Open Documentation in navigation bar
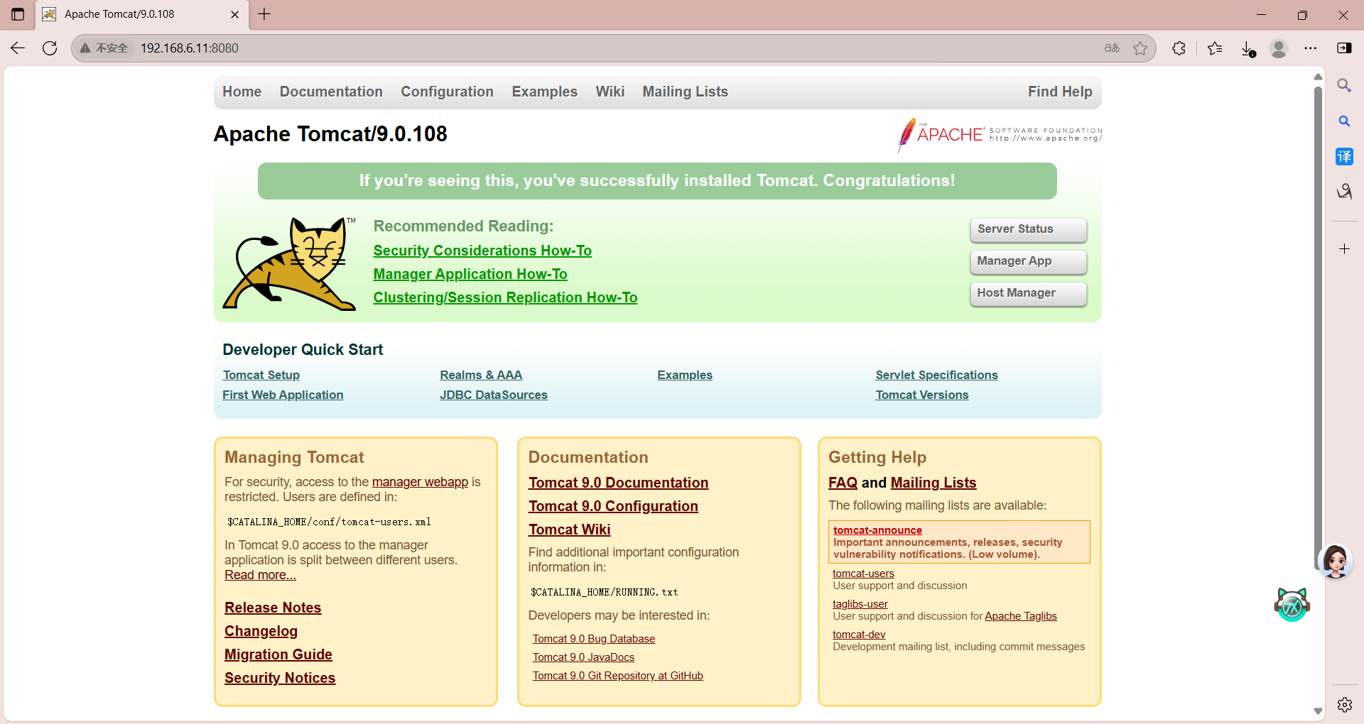This screenshot has width=1364, height=724. pos(331,92)
